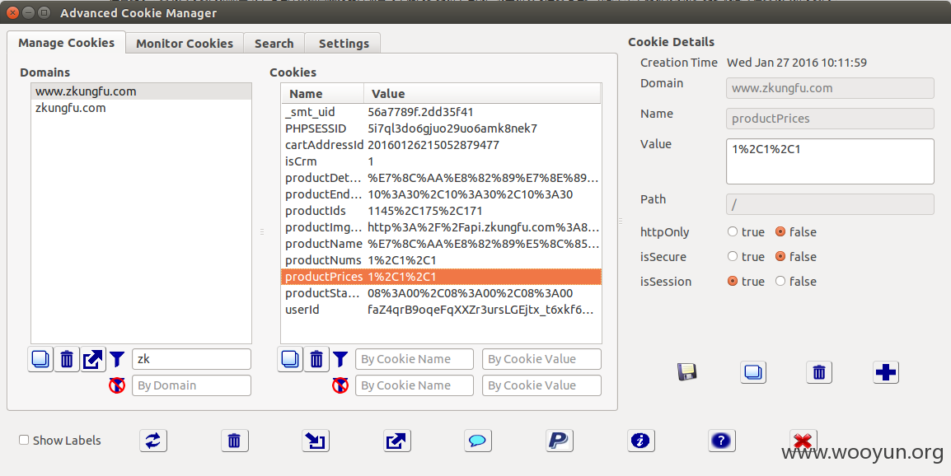Select the PHPSESSID cookie row
Image resolution: width=951 pixels, height=476 pixels.
441,128
